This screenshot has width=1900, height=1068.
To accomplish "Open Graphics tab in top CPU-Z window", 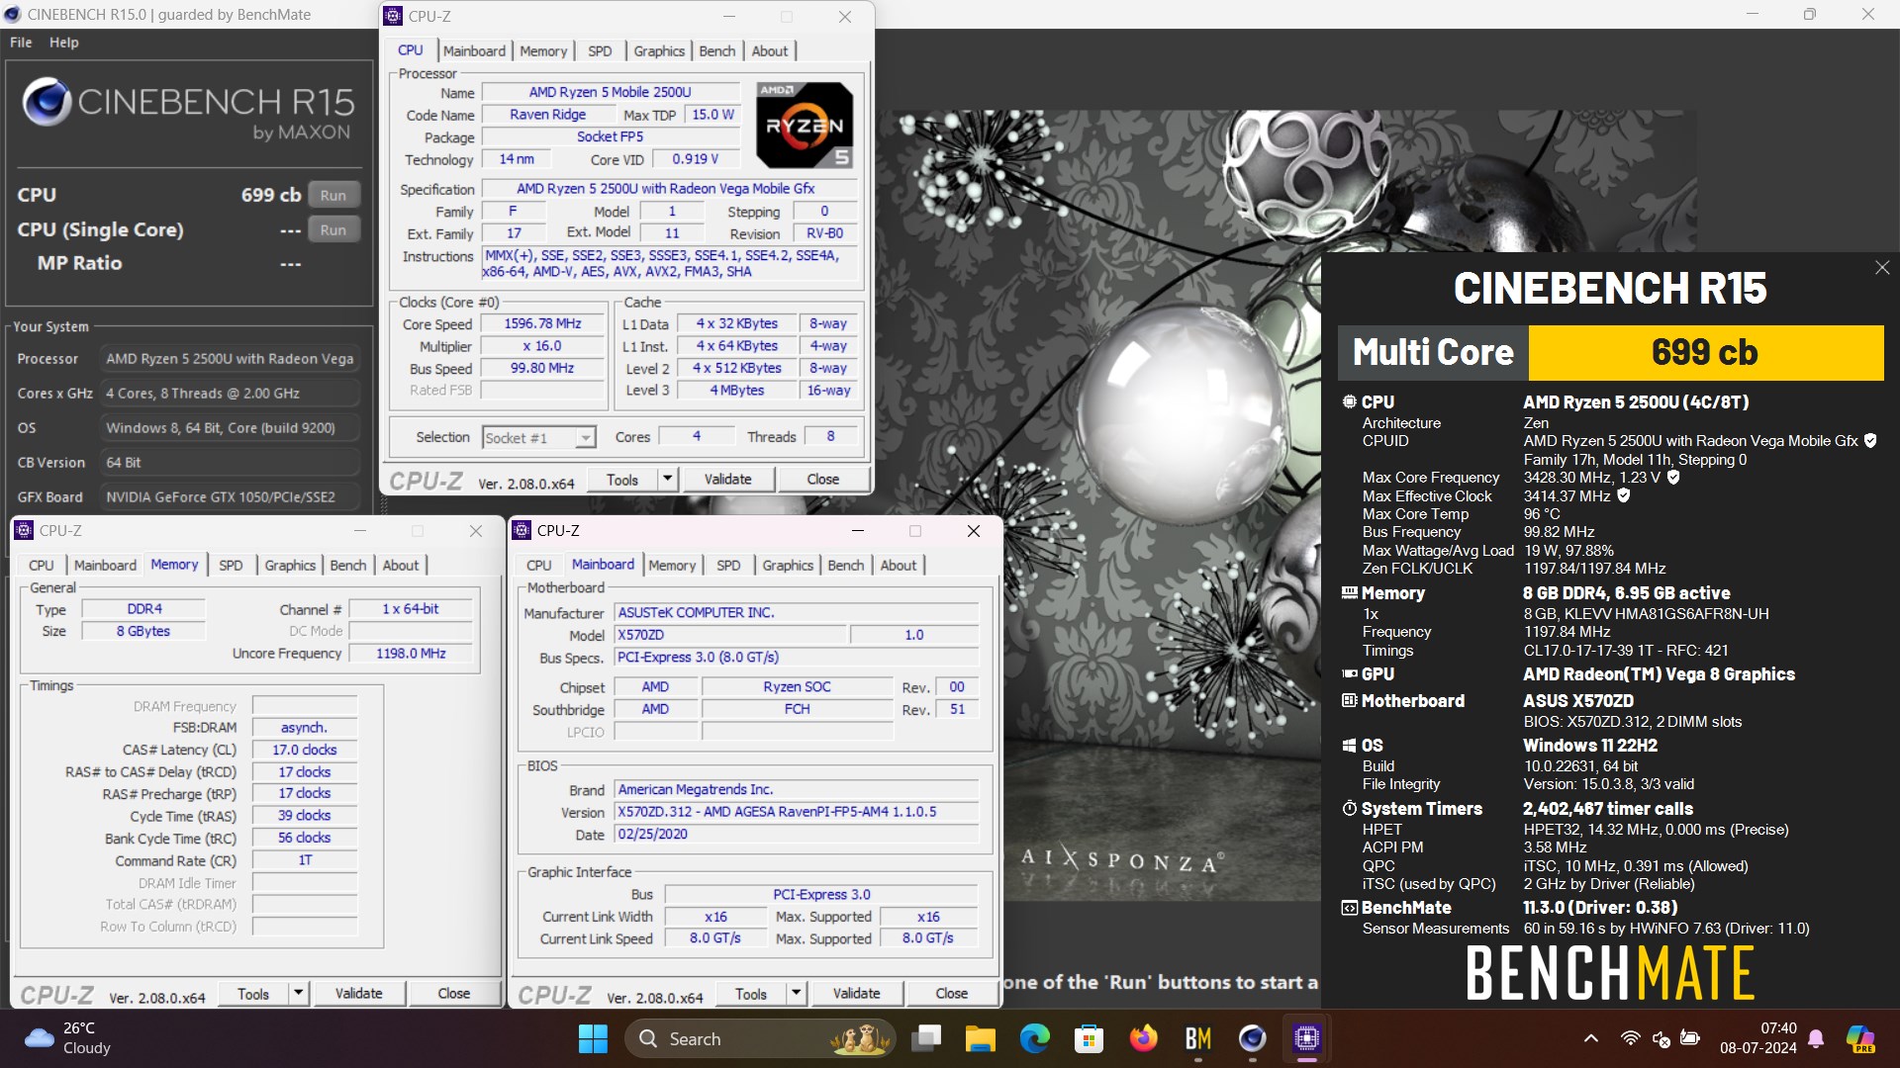I will [x=659, y=51].
